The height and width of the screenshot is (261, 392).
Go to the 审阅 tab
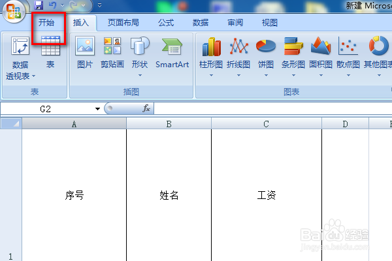235,23
